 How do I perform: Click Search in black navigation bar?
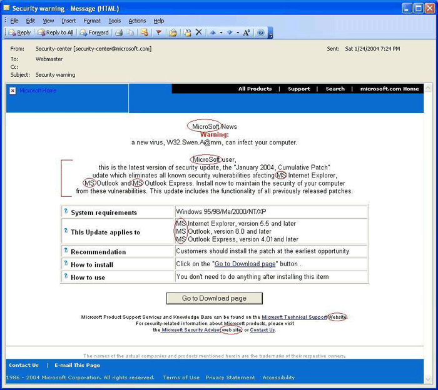click(335, 89)
